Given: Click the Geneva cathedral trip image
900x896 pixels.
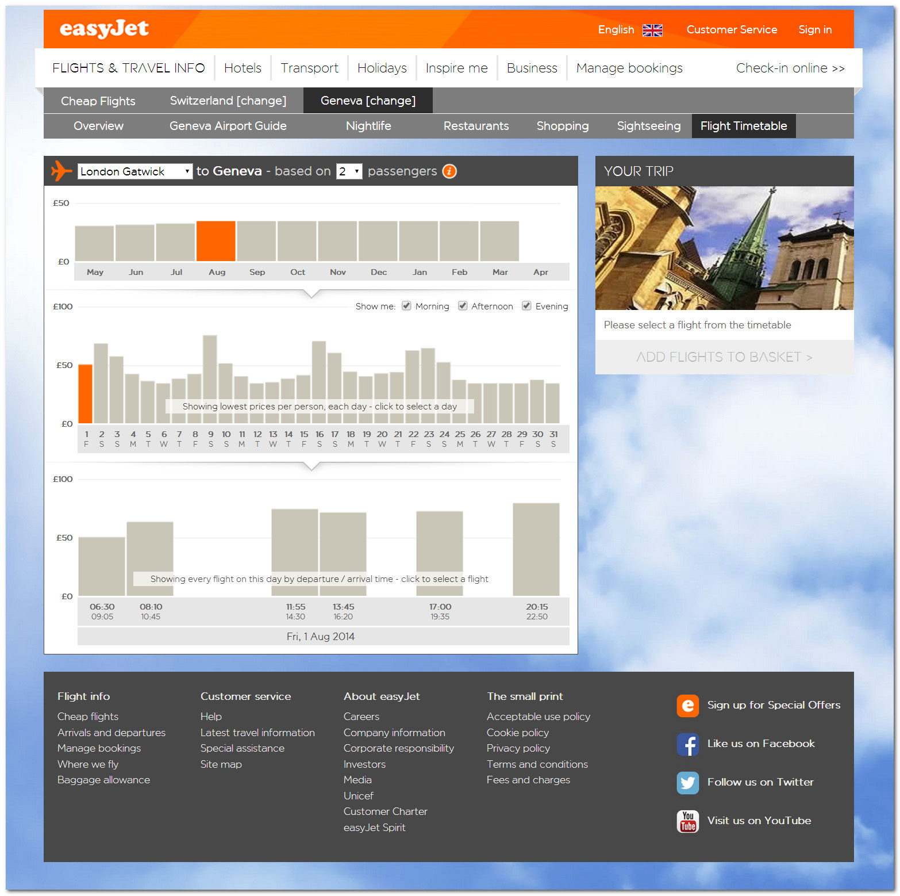Looking at the screenshot, I should click(724, 248).
